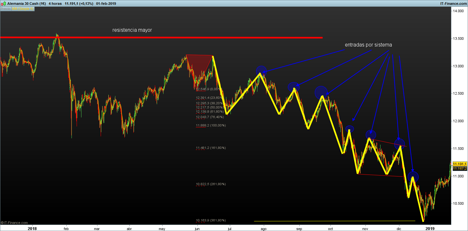Click the nov label on the time axis
The width and height of the screenshot is (468, 231).
tap(365, 228)
